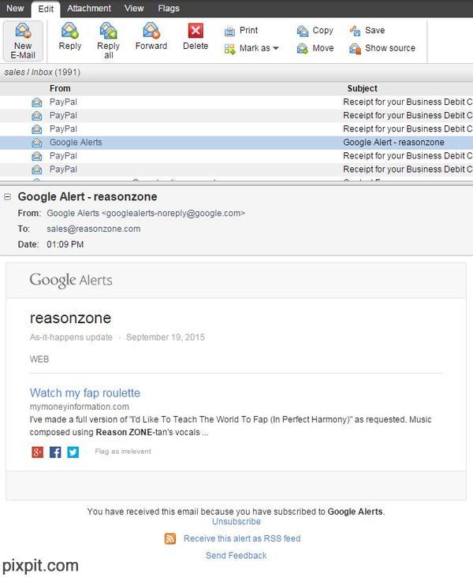The width and height of the screenshot is (473, 577).
Task: Click the red Delete icon
Action: [196, 31]
